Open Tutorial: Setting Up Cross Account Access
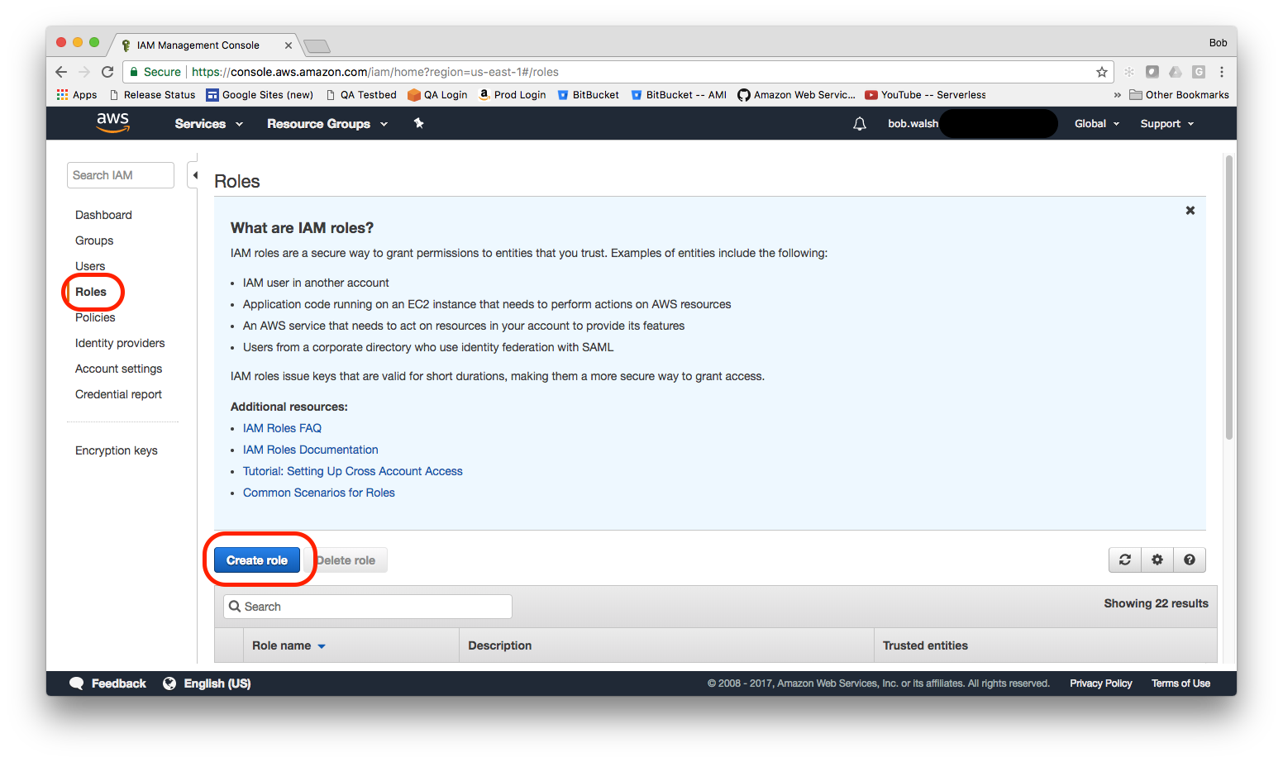The image size is (1283, 762). tap(352, 471)
